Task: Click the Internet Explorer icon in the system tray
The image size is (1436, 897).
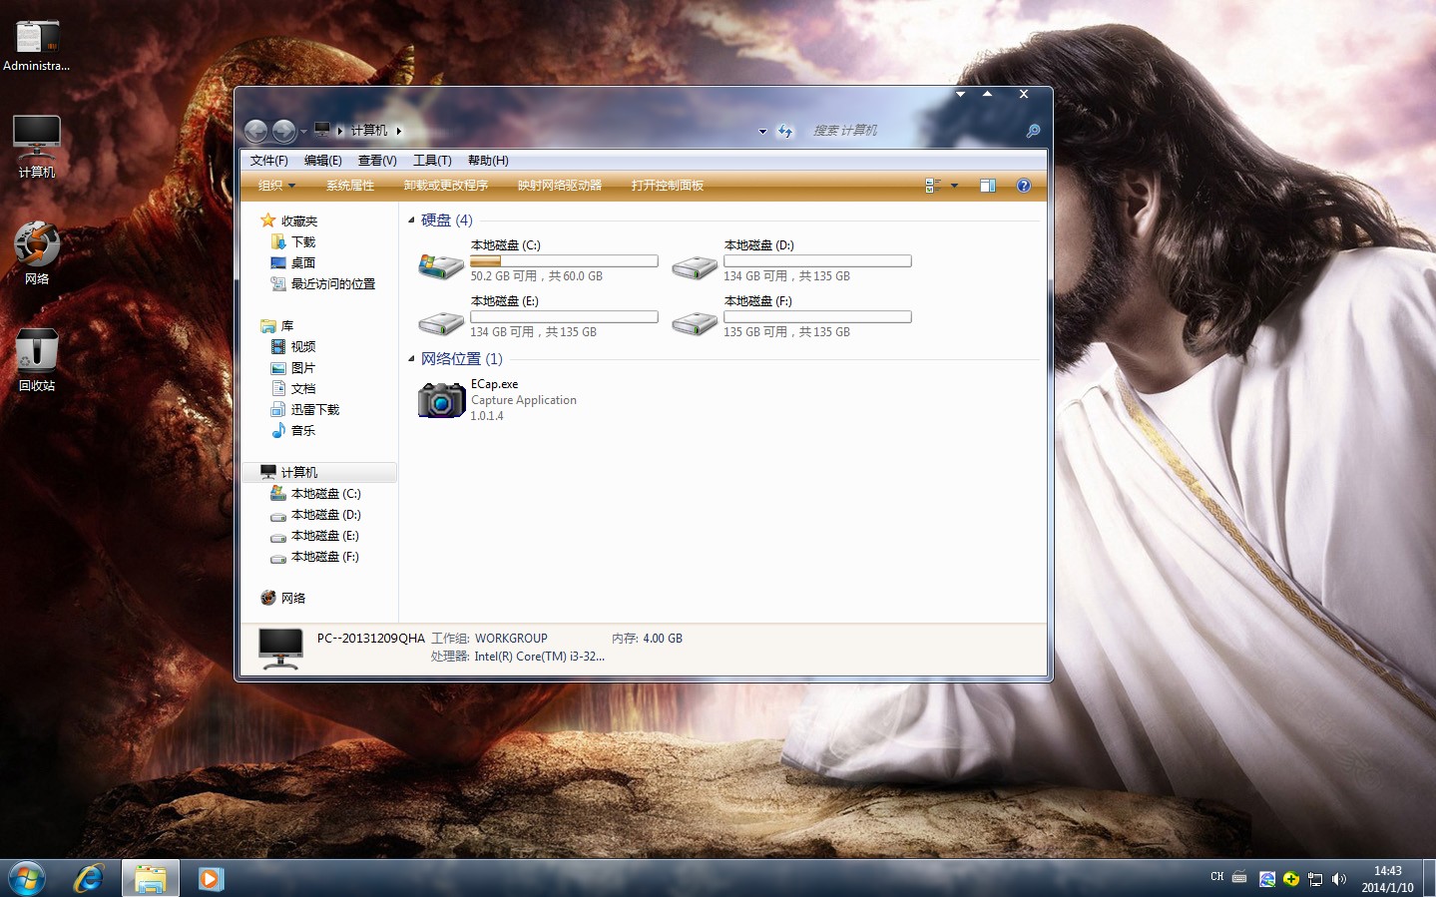Action: [1267, 879]
